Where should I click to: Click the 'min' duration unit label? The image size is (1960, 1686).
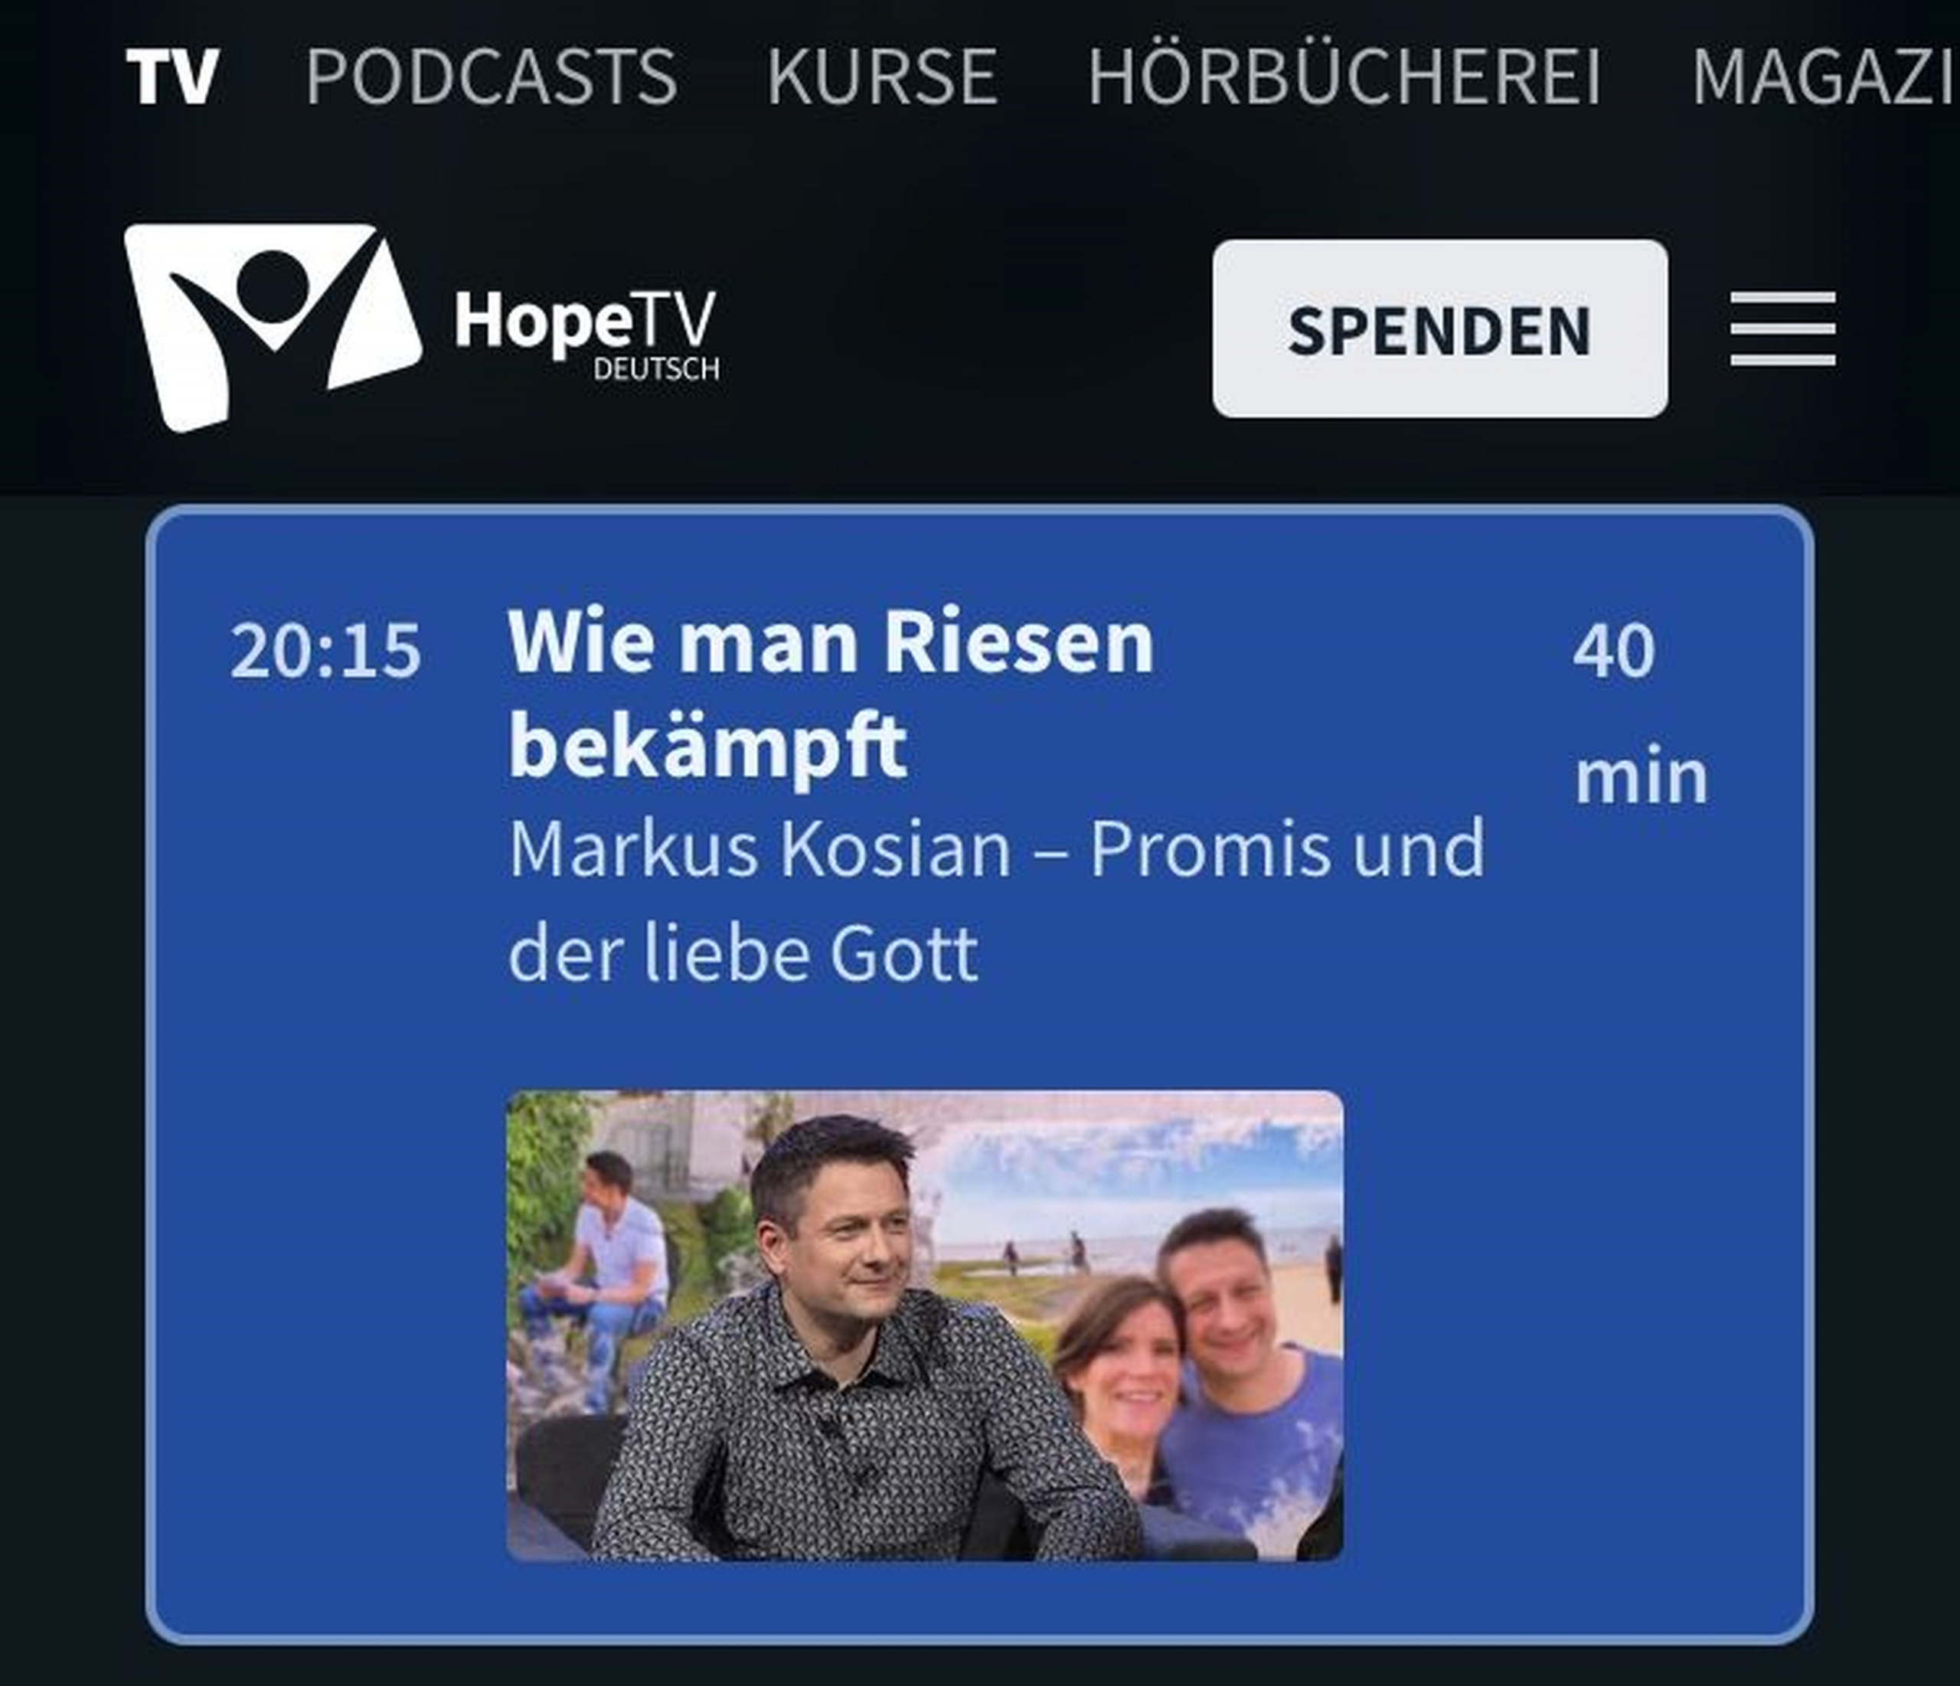point(1641,777)
